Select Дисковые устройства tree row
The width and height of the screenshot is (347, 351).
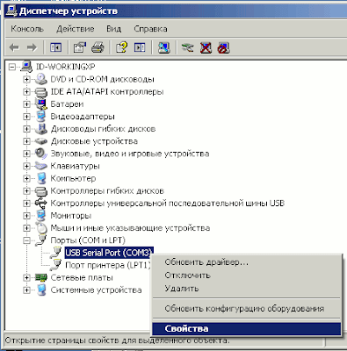coord(94,141)
